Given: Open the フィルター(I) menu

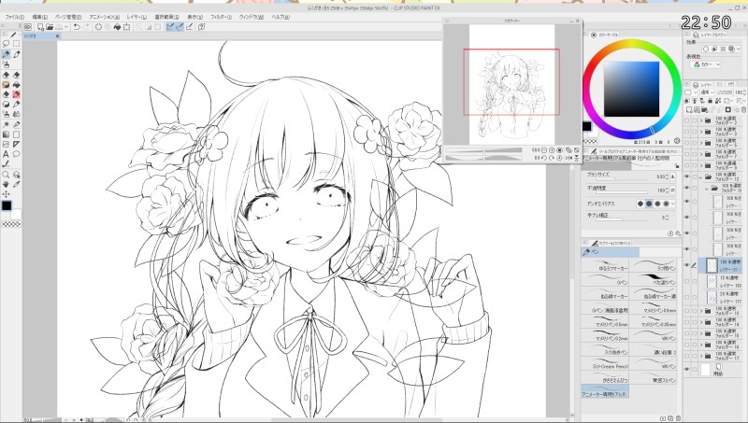Looking at the screenshot, I should pos(222,17).
